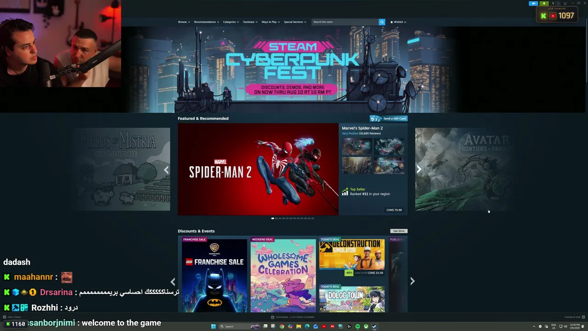Image resolution: width=588 pixels, height=331 pixels.
Task: Open the Xbox app from the taskbar
Action: 366,326
